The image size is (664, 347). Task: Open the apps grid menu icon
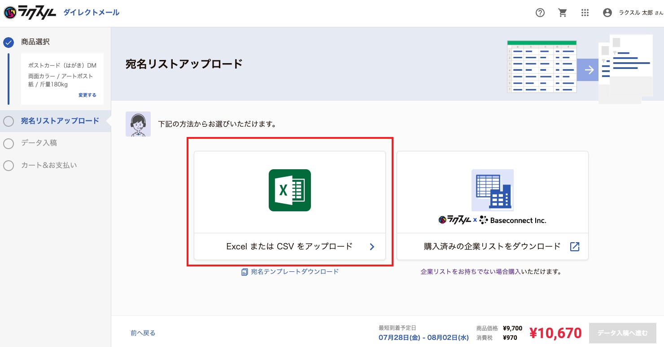pyautogui.click(x=585, y=13)
